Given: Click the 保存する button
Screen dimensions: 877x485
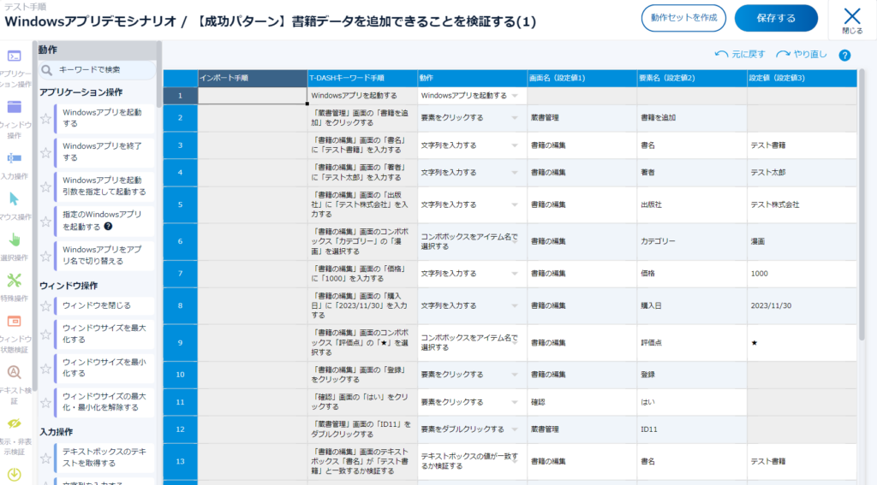Looking at the screenshot, I should (x=776, y=18).
